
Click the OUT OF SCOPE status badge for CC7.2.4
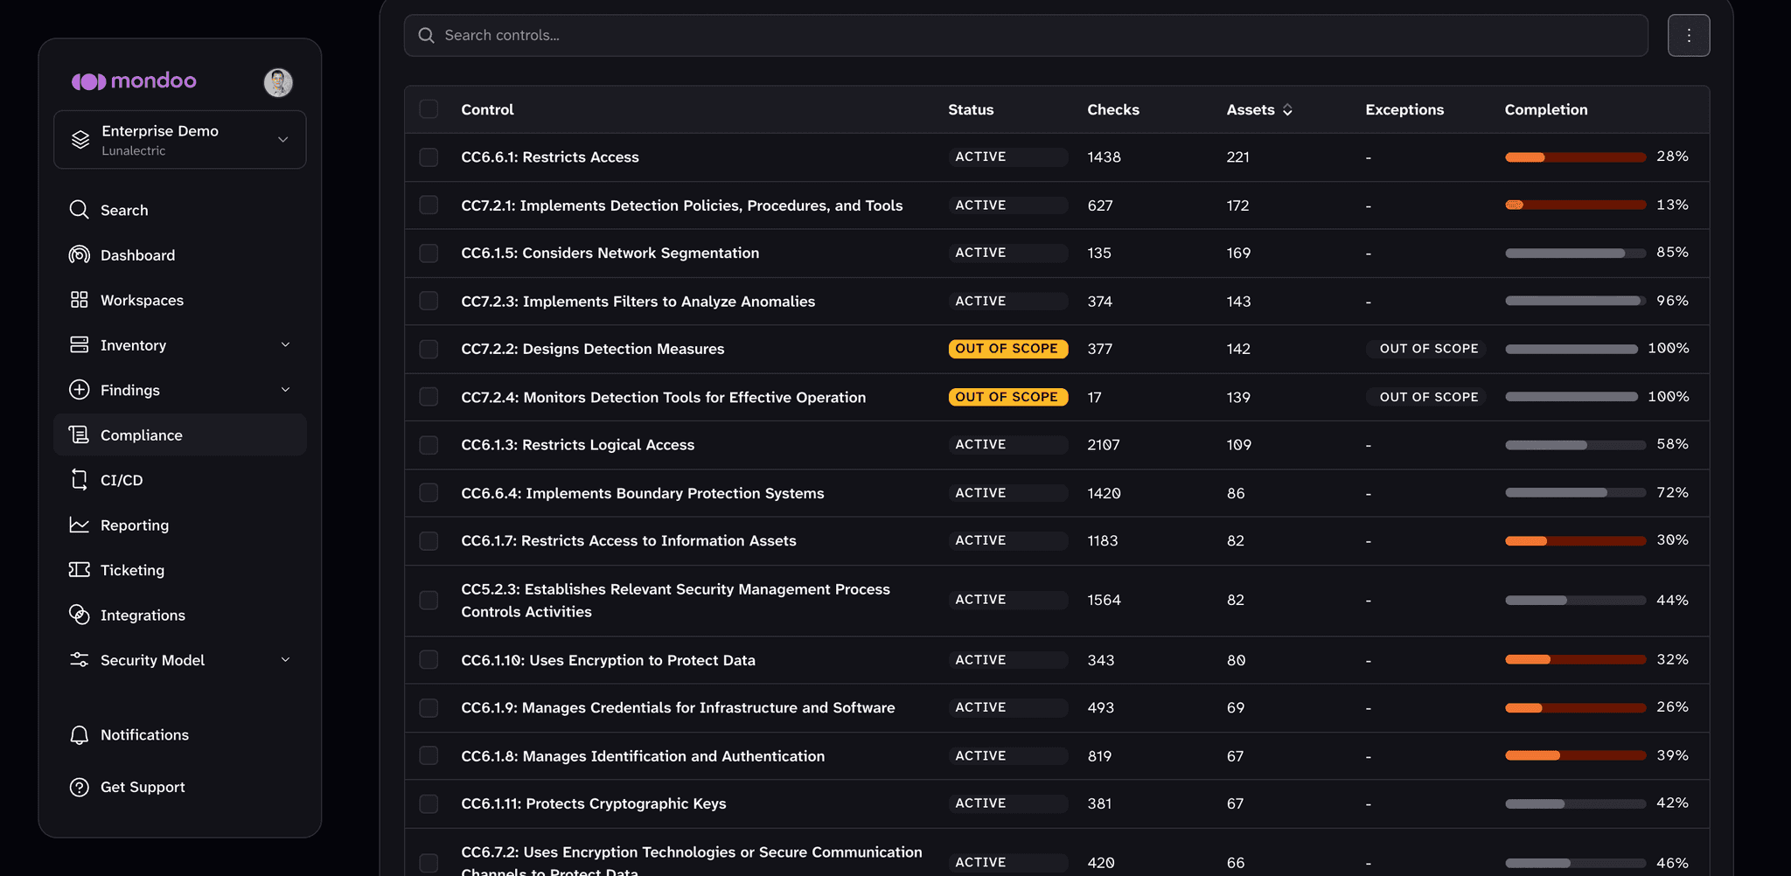(1008, 397)
